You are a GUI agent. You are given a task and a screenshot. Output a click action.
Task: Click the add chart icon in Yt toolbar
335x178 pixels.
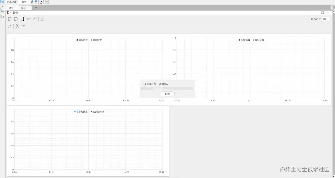pos(10,19)
